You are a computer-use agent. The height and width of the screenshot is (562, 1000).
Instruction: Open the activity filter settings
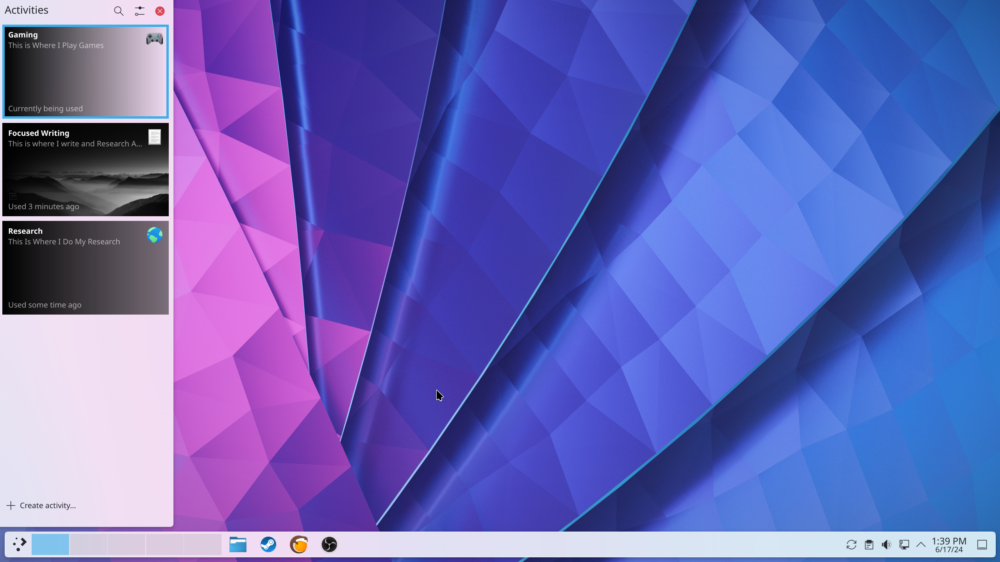[x=139, y=11]
